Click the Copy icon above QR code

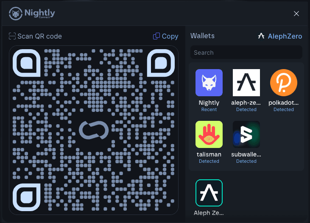[156, 36]
